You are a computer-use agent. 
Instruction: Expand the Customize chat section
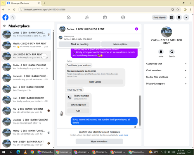(x=166, y=64)
